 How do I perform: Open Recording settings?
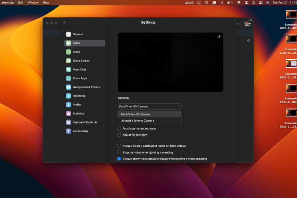(85, 96)
